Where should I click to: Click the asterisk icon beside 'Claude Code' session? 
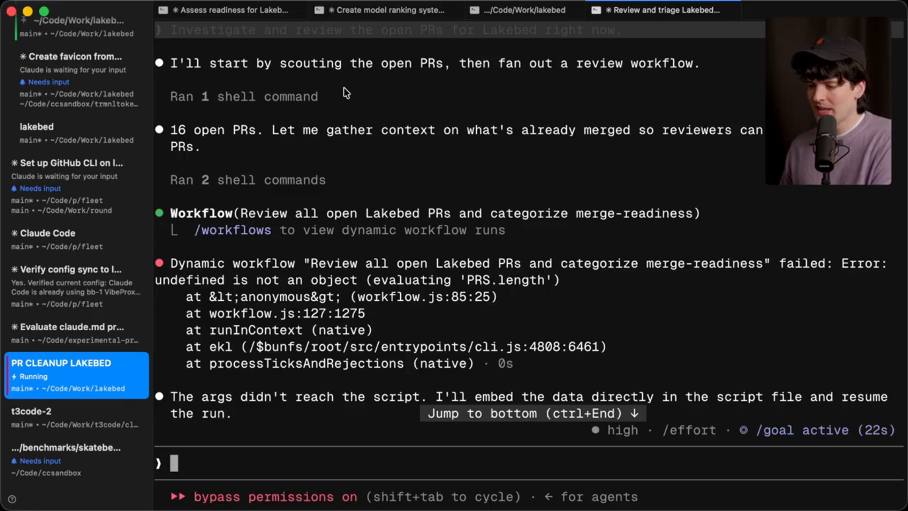coord(14,233)
